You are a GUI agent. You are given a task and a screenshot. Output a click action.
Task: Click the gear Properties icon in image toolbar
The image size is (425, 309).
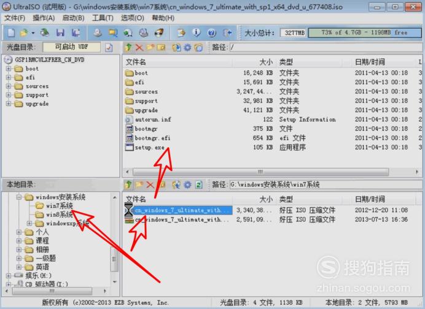pos(187,48)
